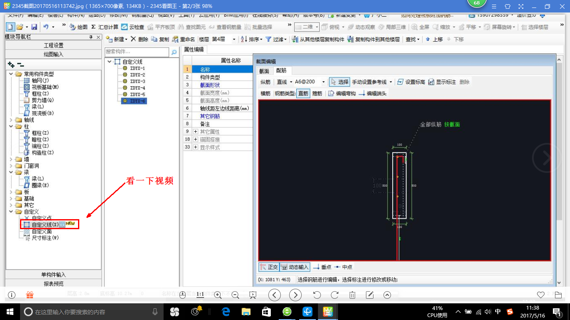Open the 绘图 drawing tool
This screenshot has height=320, width=570.
(x=78, y=27)
